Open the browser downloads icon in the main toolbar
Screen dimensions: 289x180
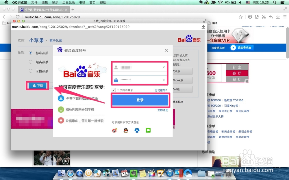tap(278, 17)
